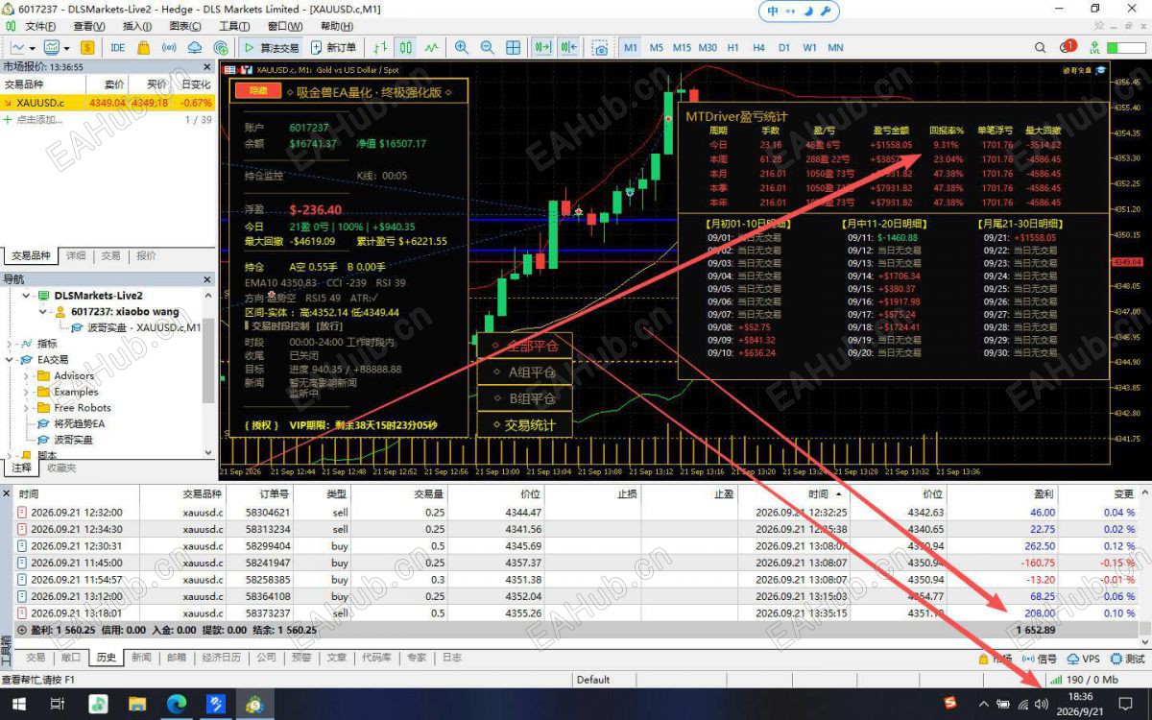Screen dimensions: 1152x720
Task: Open the 文件(F) menu
Action: point(39,26)
